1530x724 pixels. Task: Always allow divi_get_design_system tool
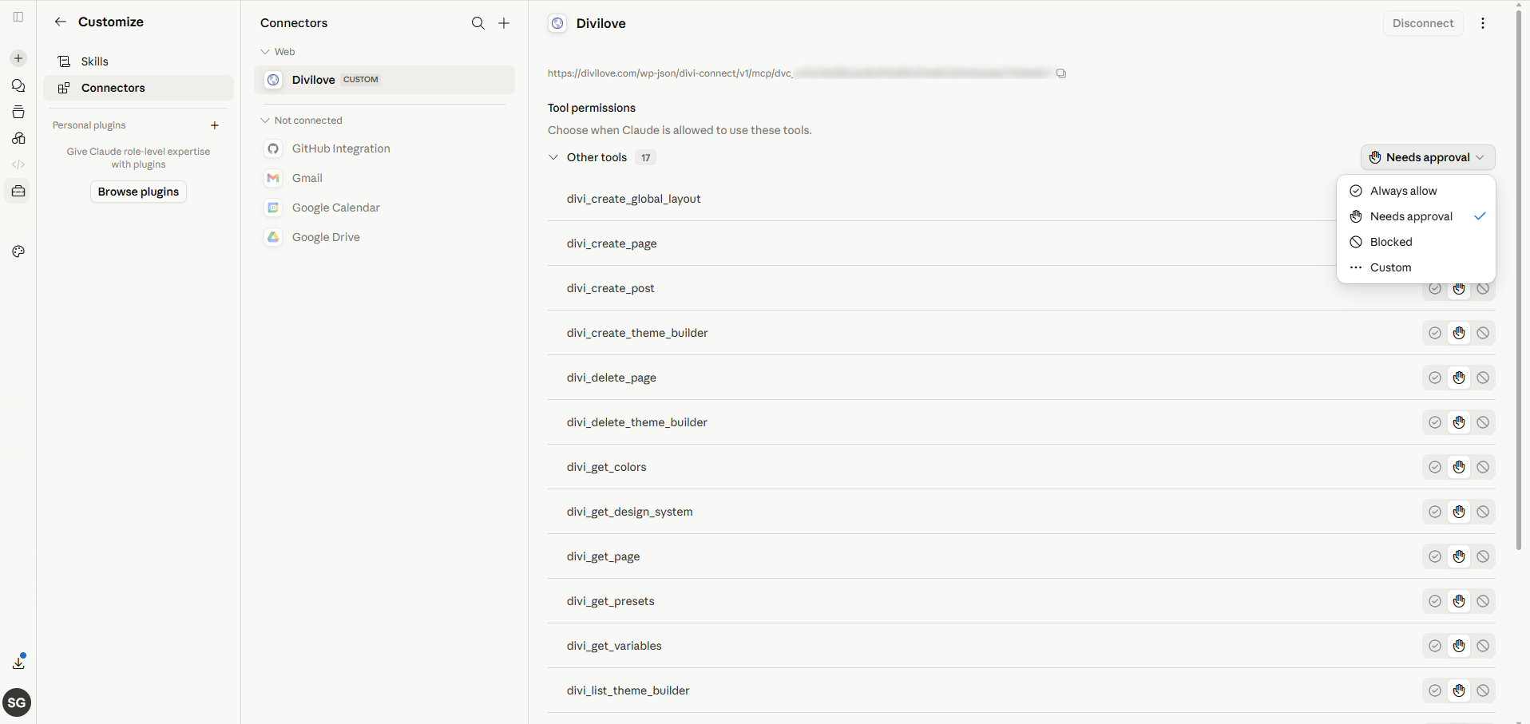pyautogui.click(x=1435, y=512)
